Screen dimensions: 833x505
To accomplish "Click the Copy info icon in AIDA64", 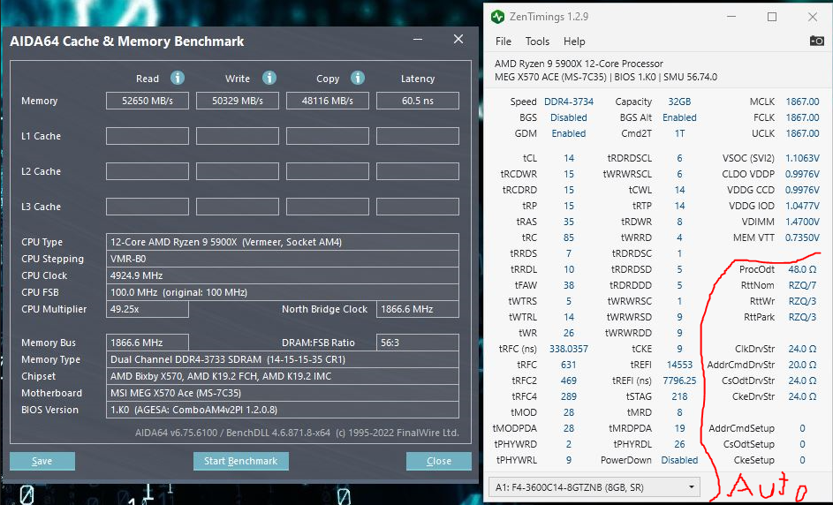I will point(358,78).
